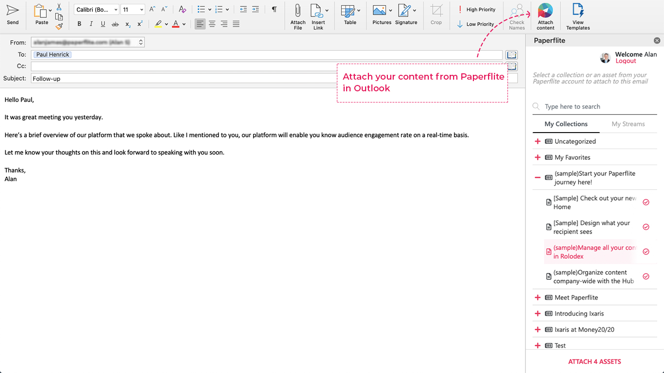Expand the Uncategorized collection
664x373 pixels.
538,141
